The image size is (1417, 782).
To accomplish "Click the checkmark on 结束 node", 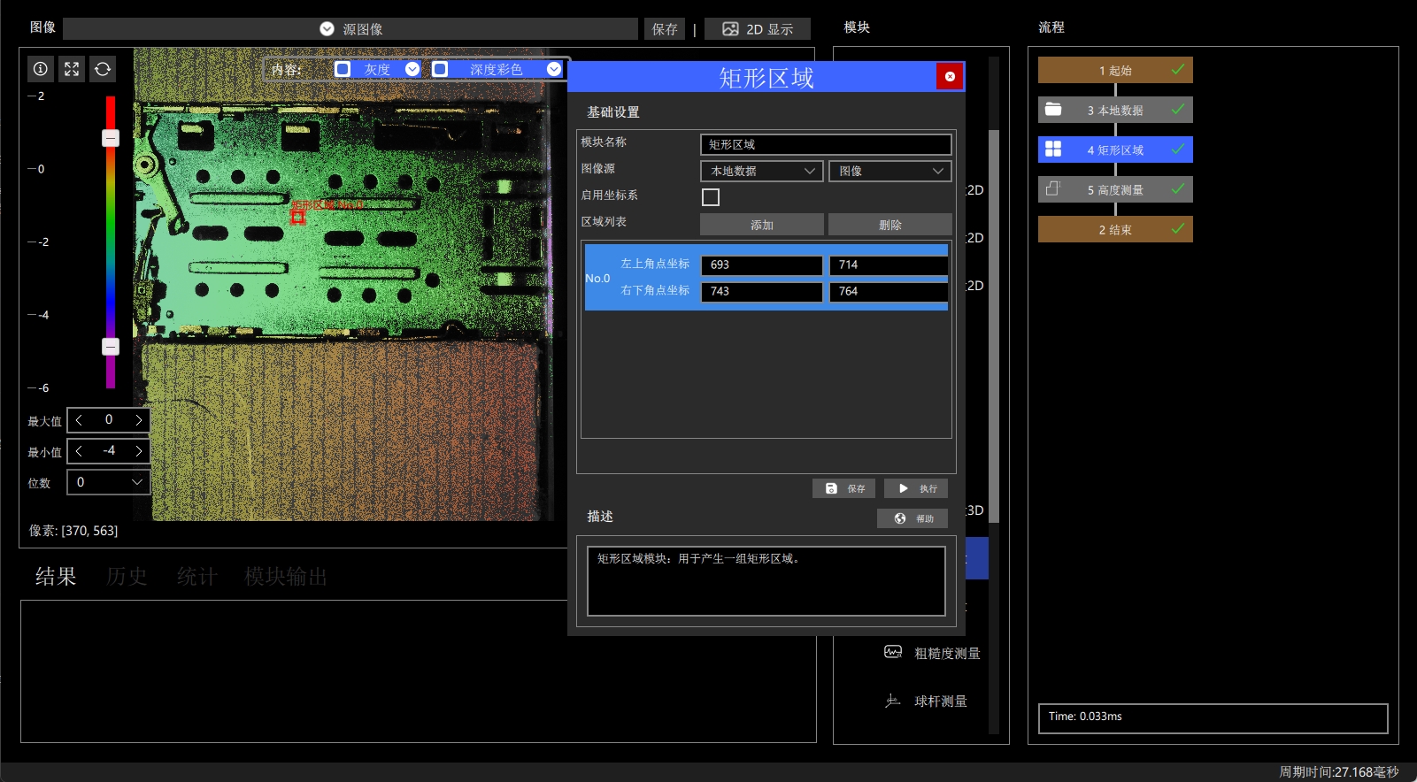I will coord(1178,228).
